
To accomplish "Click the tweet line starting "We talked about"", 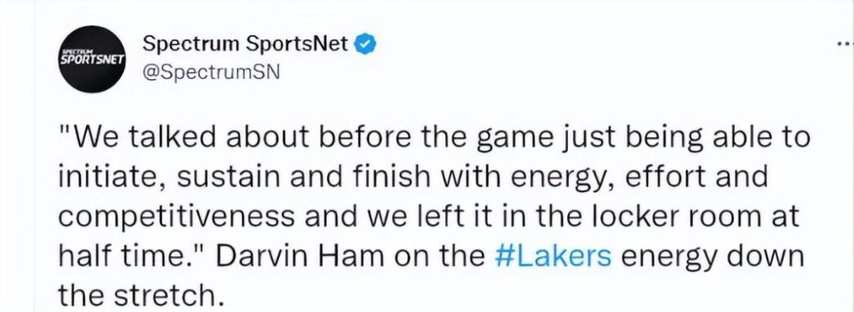I will (x=434, y=138).
